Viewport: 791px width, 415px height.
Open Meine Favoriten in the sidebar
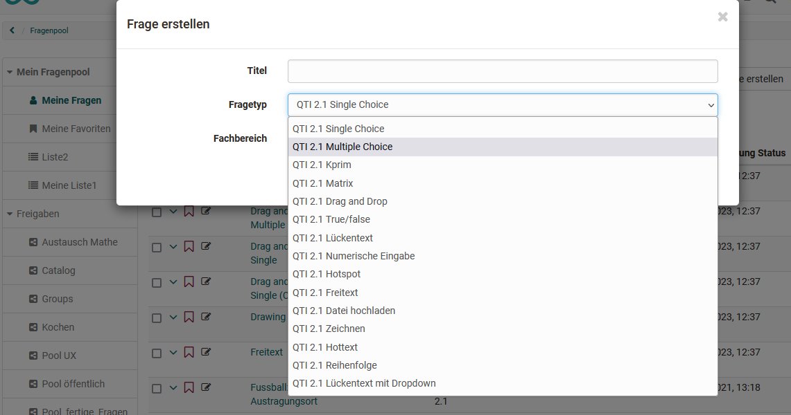[x=76, y=129]
